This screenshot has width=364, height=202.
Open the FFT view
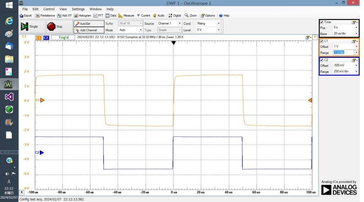pos(98,16)
